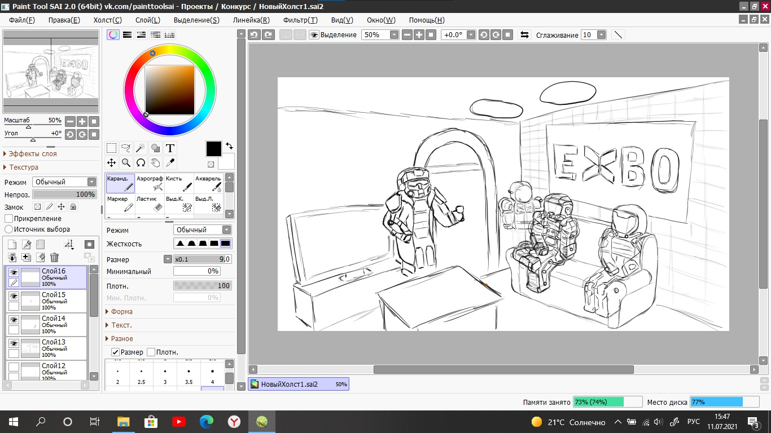Select the Zoom magnifier tool
Viewport: 771px width, 433px height.
pos(126,163)
